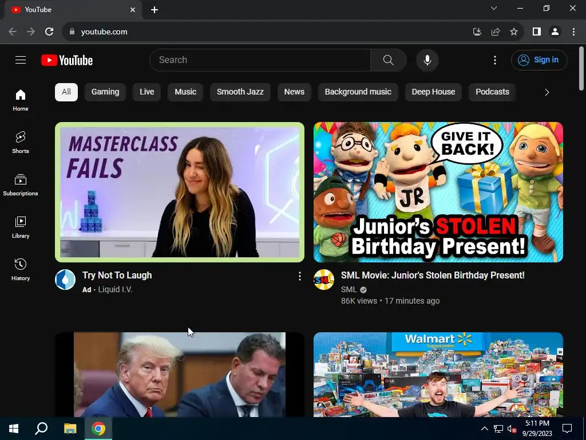Show hidden system tray icons
This screenshot has width=586, height=440.
(x=484, y=429)
